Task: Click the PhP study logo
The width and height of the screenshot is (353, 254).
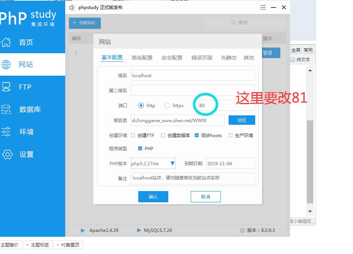Action: 27,18
